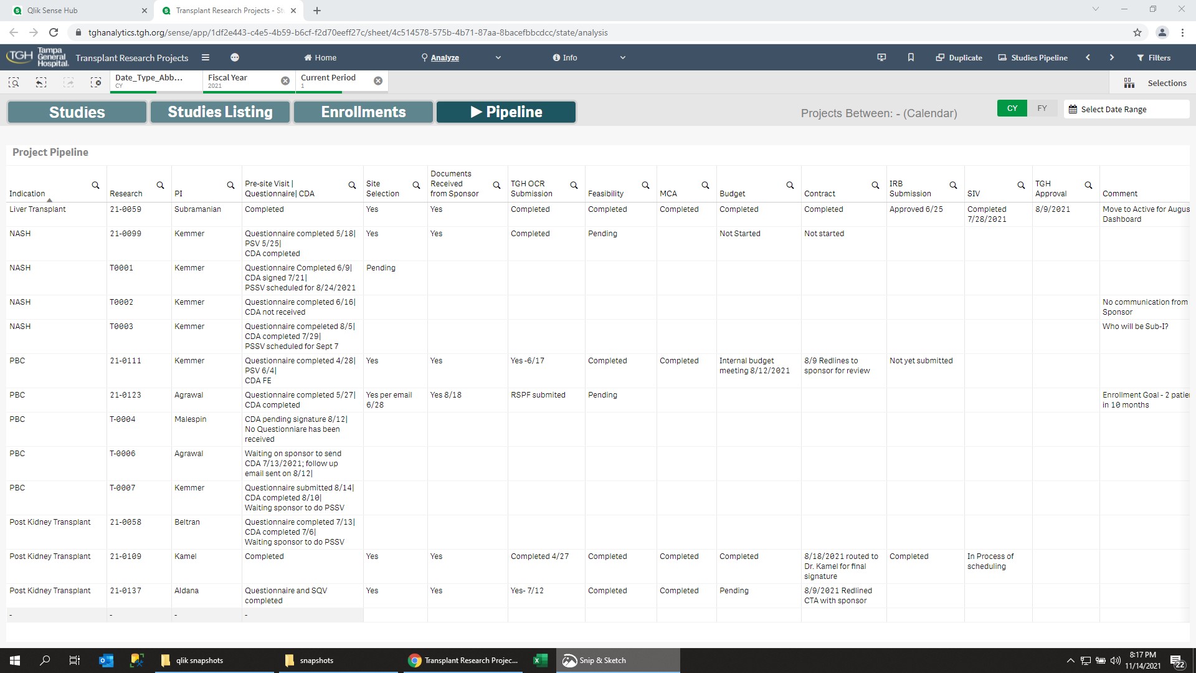Screen dimensions: 1196x673
Task: Switch date type to FY
Action: tap(1042, 108)
